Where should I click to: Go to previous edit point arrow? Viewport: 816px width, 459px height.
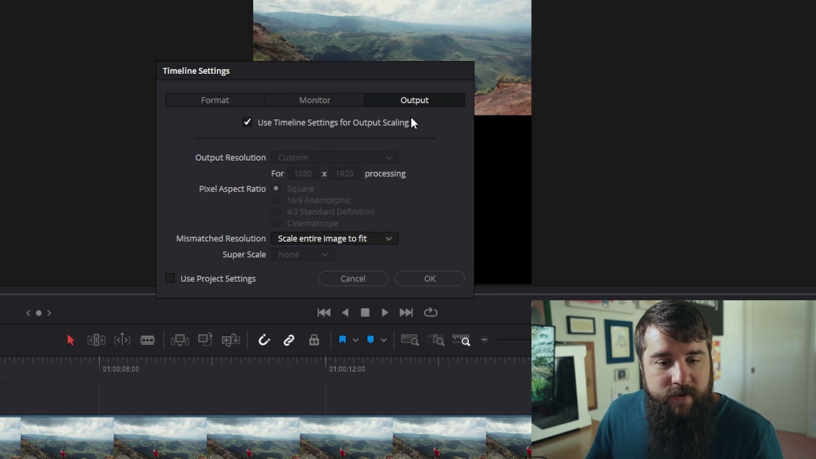[x=28, y=313]
